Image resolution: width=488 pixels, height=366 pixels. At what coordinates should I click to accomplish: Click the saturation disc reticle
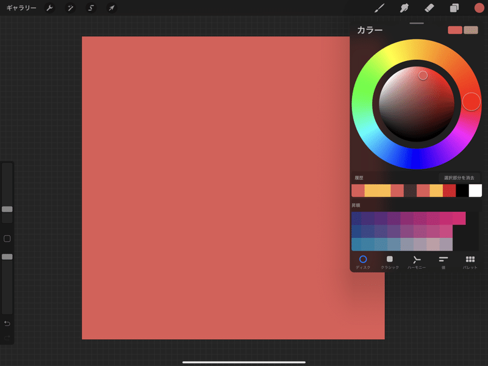point(423,75)
